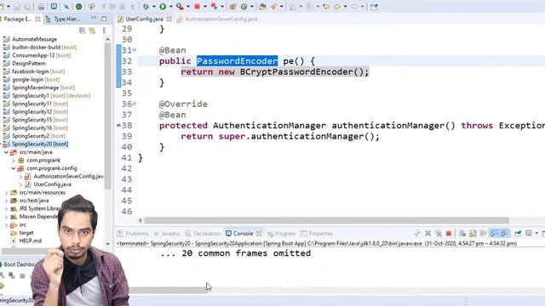The image size is (545, 306).
Task: Expand src/test/java folder
Action: pyautogui.click(x=6, y=201)
